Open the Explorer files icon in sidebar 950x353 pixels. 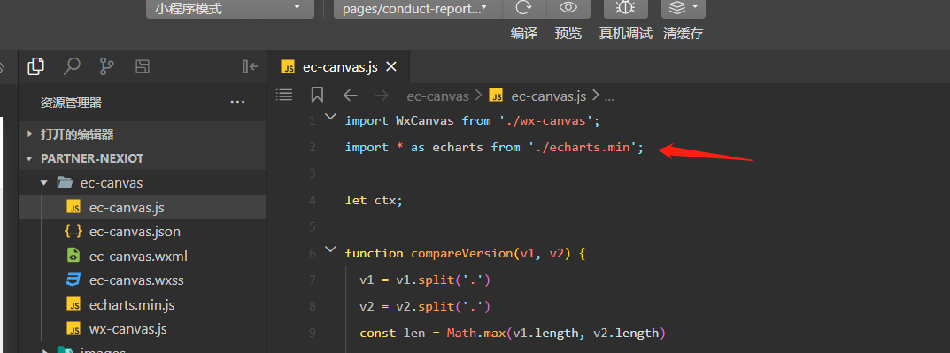pos(35,66)
